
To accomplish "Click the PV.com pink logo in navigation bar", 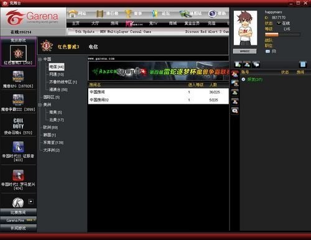I will [134, 24].
